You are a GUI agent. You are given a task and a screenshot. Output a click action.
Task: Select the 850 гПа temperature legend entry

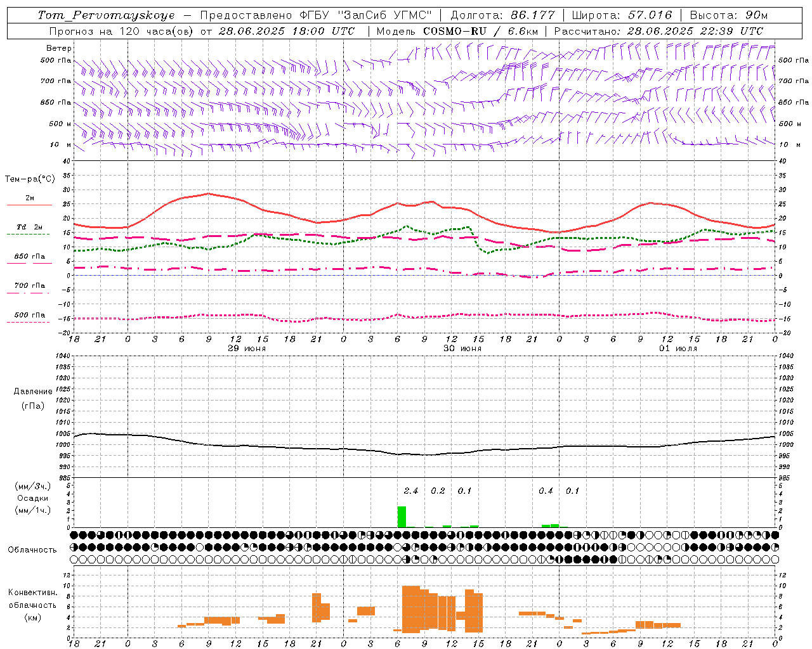(30, 256)
